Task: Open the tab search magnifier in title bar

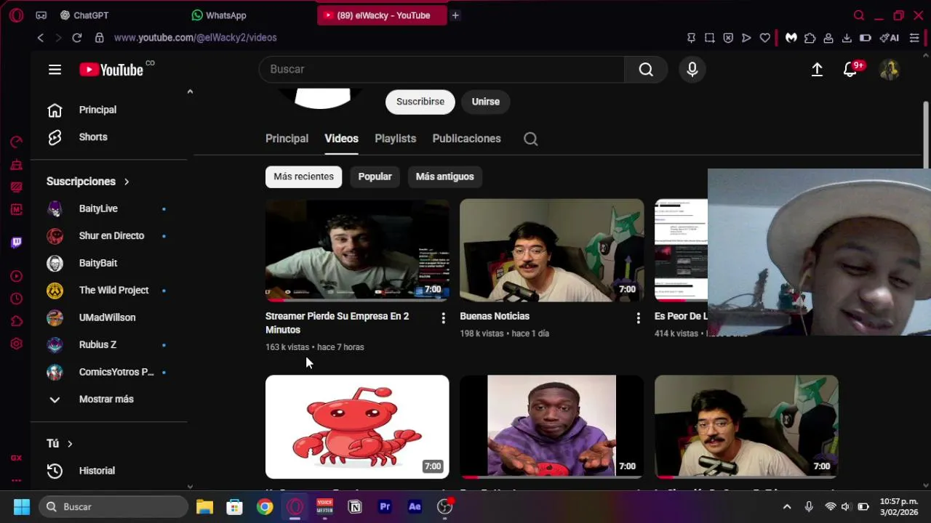Action: click(x=859, y=15)
